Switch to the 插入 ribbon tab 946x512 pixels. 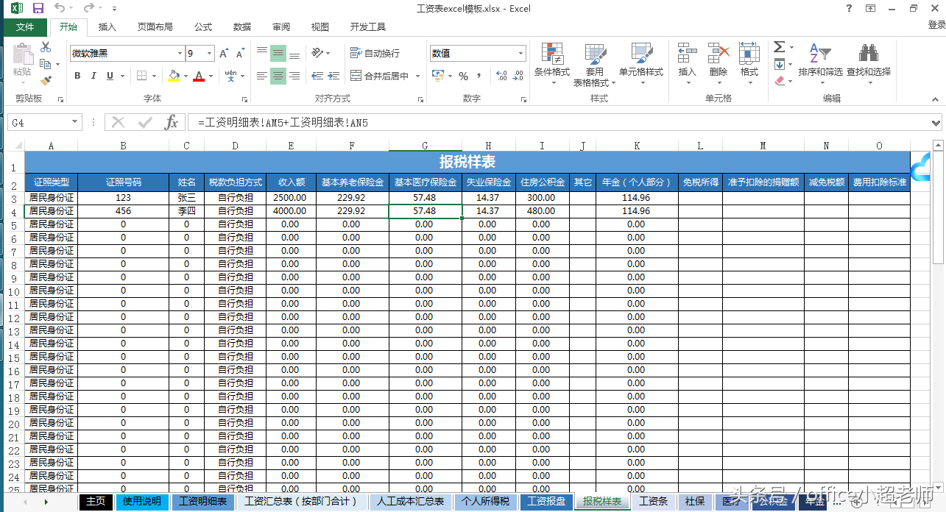pos(107,27)
